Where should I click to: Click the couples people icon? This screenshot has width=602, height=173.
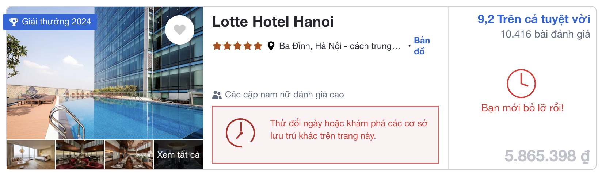coord(217,95)
